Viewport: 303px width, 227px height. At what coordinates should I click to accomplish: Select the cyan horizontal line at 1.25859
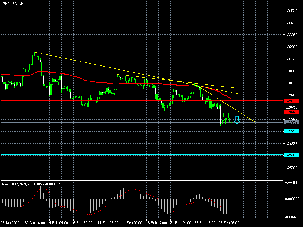142,155
